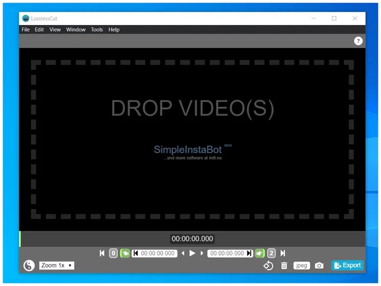Image resolution: width=381 pixels, height=286 pixels.
Task: Click the green playhead on timeline
Action: [x=20, y=239]
